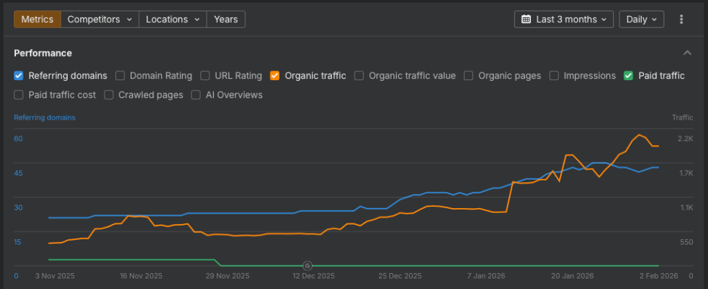Open the Last 3 months dropdown
The image size is (708, 289).
[x=563, y=19]
